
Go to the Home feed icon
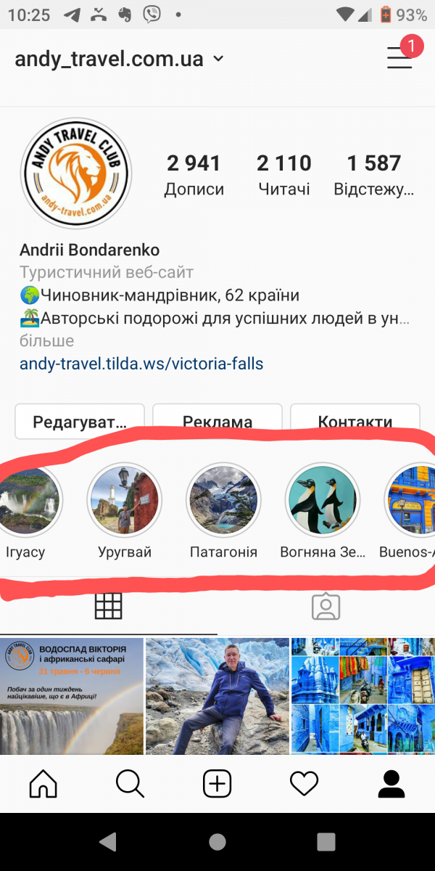[x=43, y=783]
